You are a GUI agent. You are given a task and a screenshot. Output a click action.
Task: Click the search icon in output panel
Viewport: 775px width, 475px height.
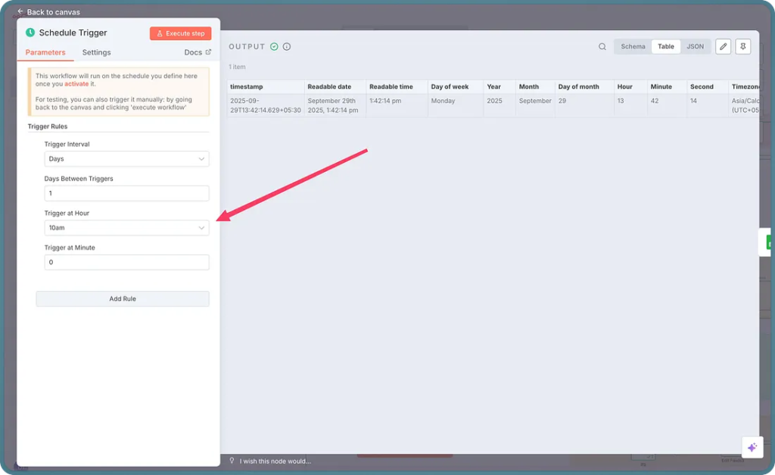pyautogui.click(x=602, y=47)
